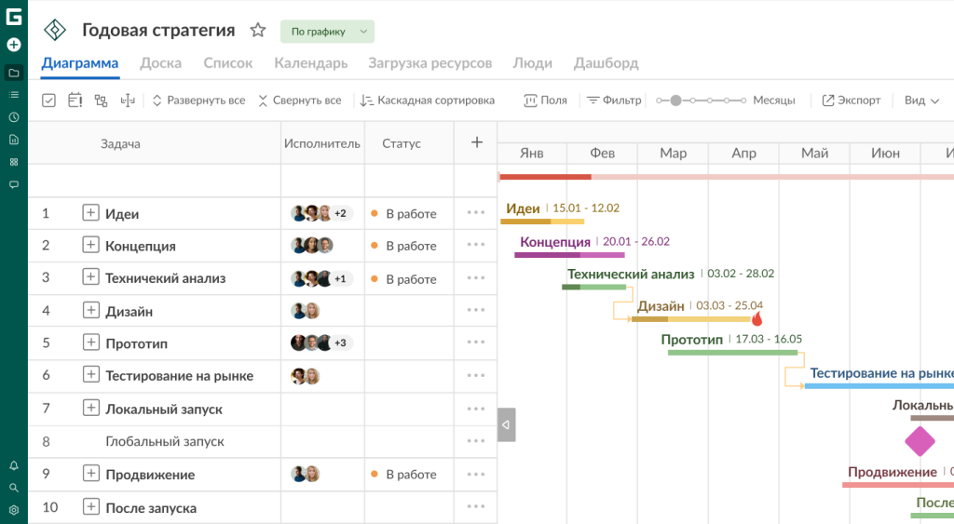Open settings gear in the left sidebar

[x=14, y=510]
